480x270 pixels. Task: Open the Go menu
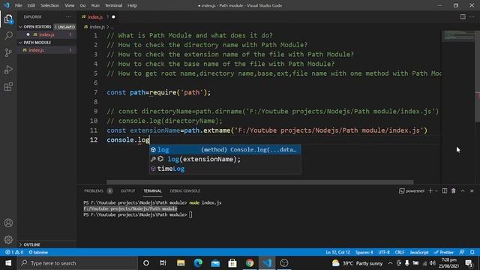(82, 5)
